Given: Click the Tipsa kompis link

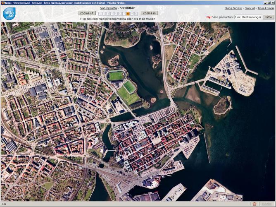Looking at the screenshot, I should (x=266, y=8).
